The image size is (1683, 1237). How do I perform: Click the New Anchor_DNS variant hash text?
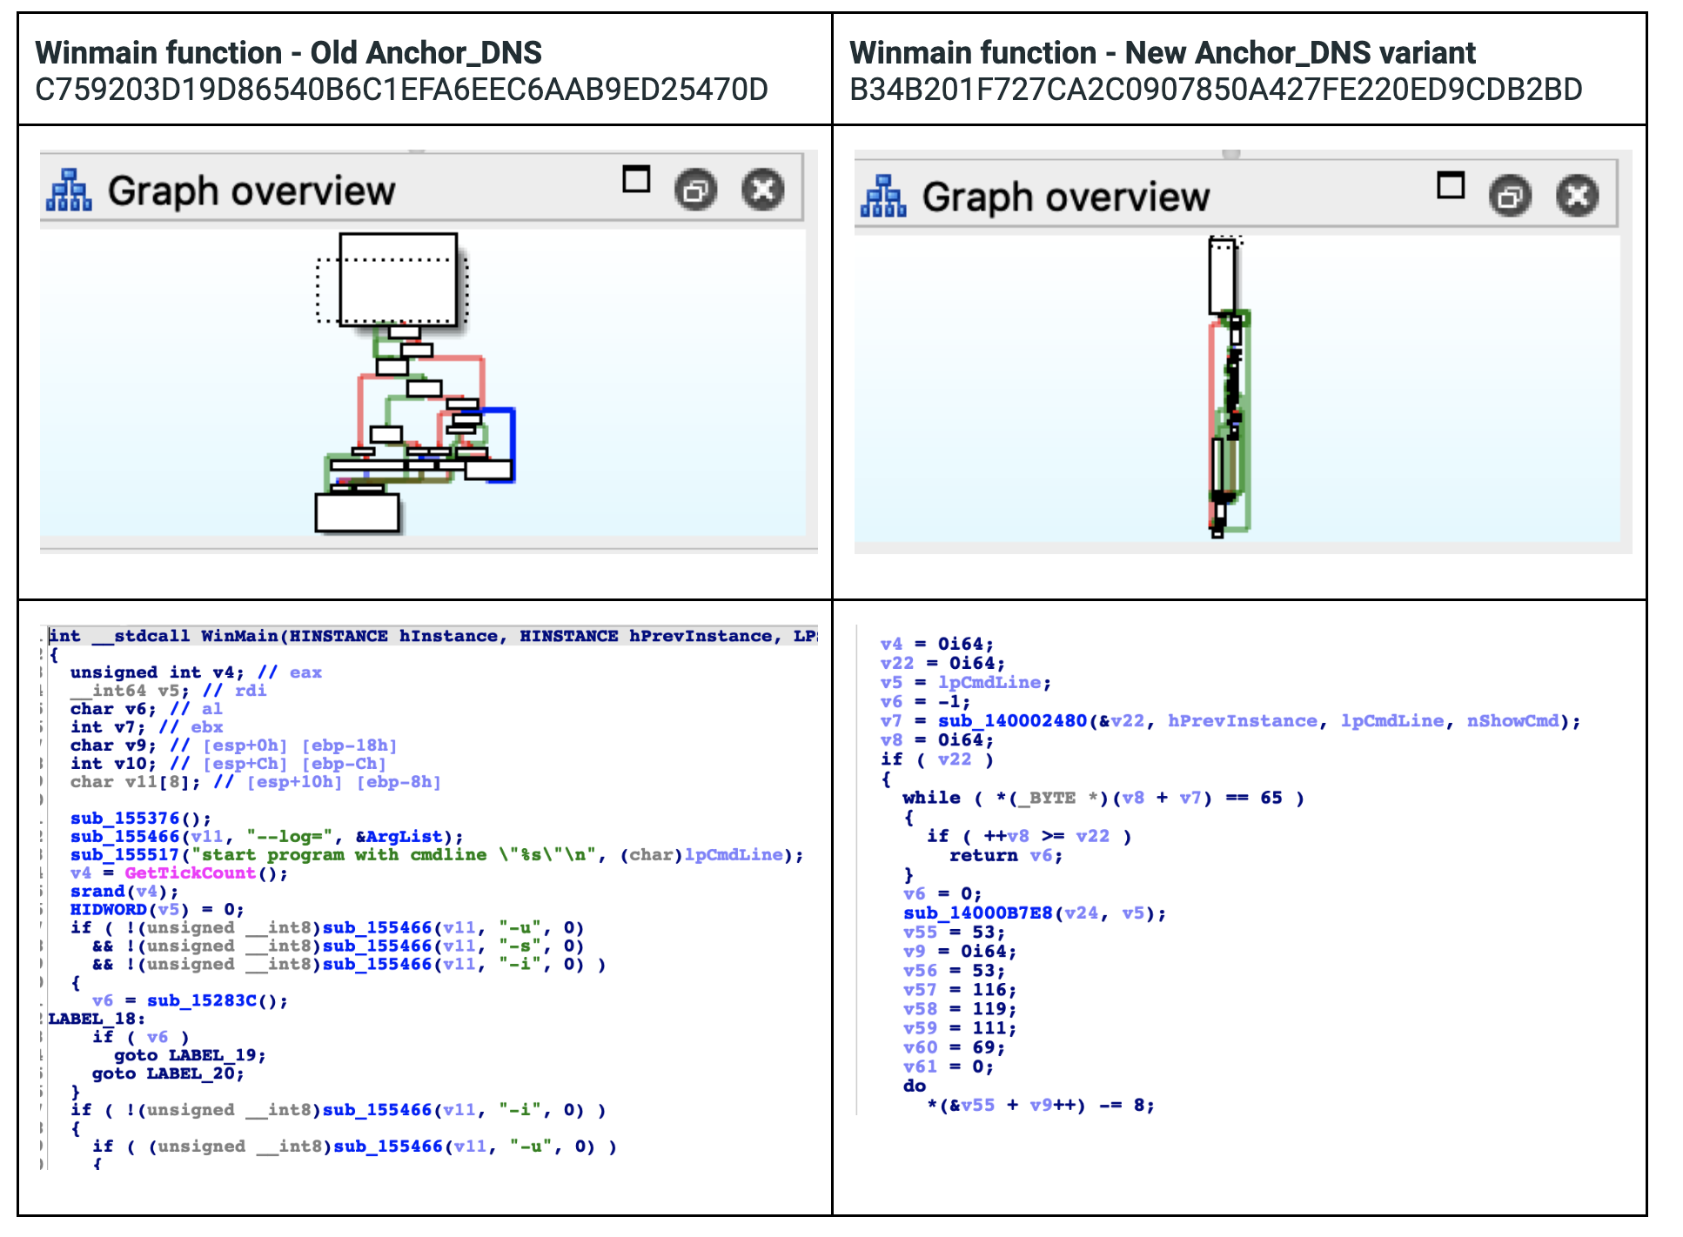(x=1216, y=90)
